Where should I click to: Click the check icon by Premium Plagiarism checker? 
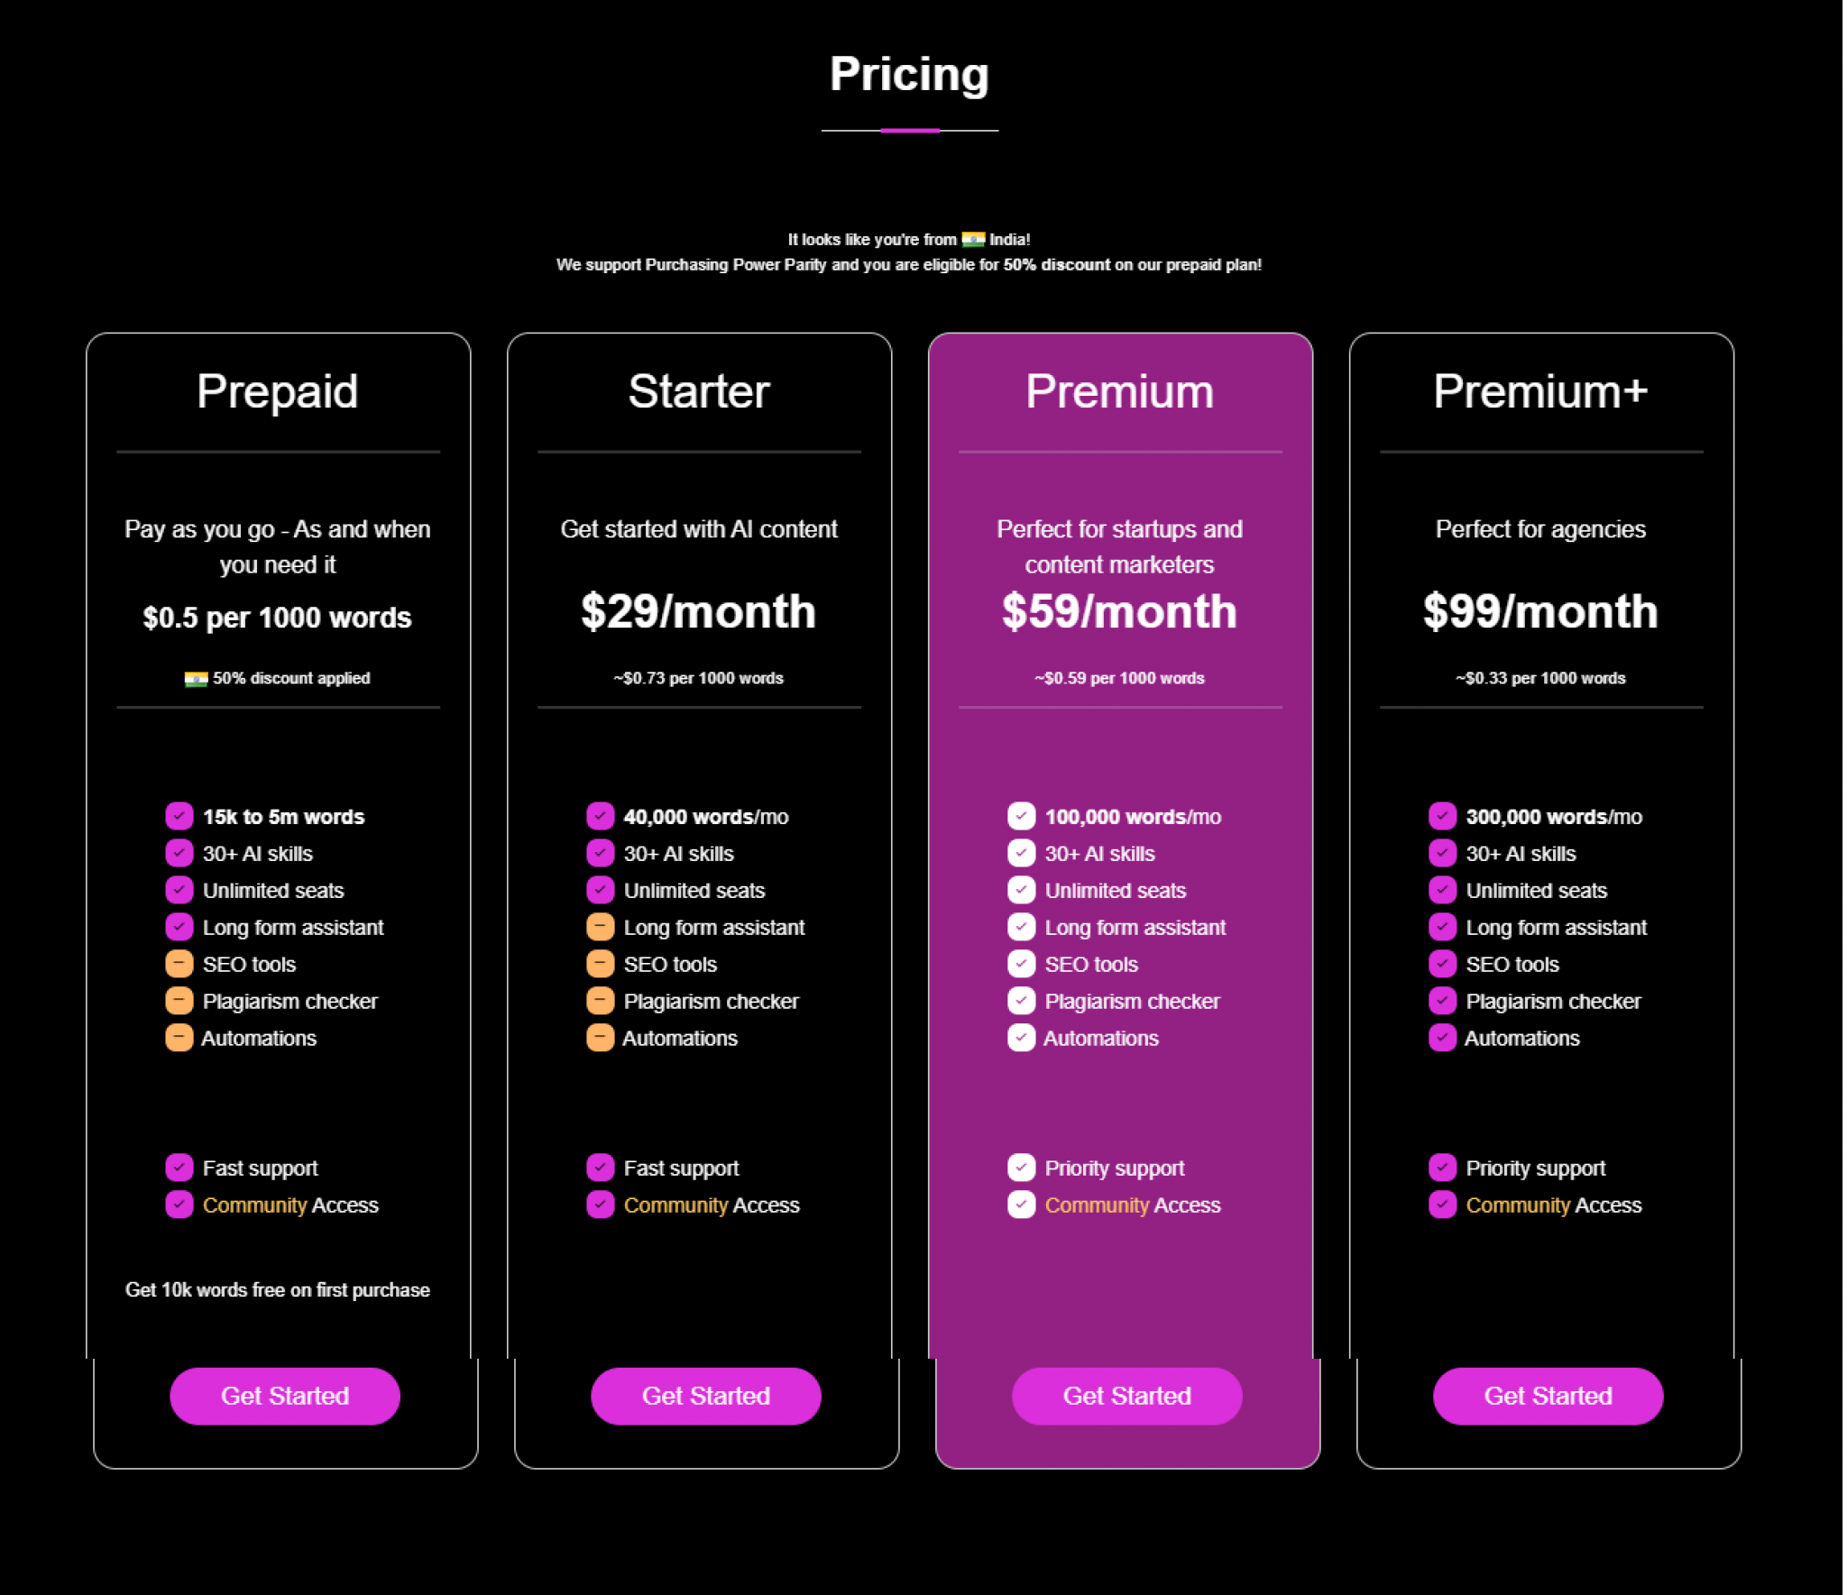[1021, 1001]
